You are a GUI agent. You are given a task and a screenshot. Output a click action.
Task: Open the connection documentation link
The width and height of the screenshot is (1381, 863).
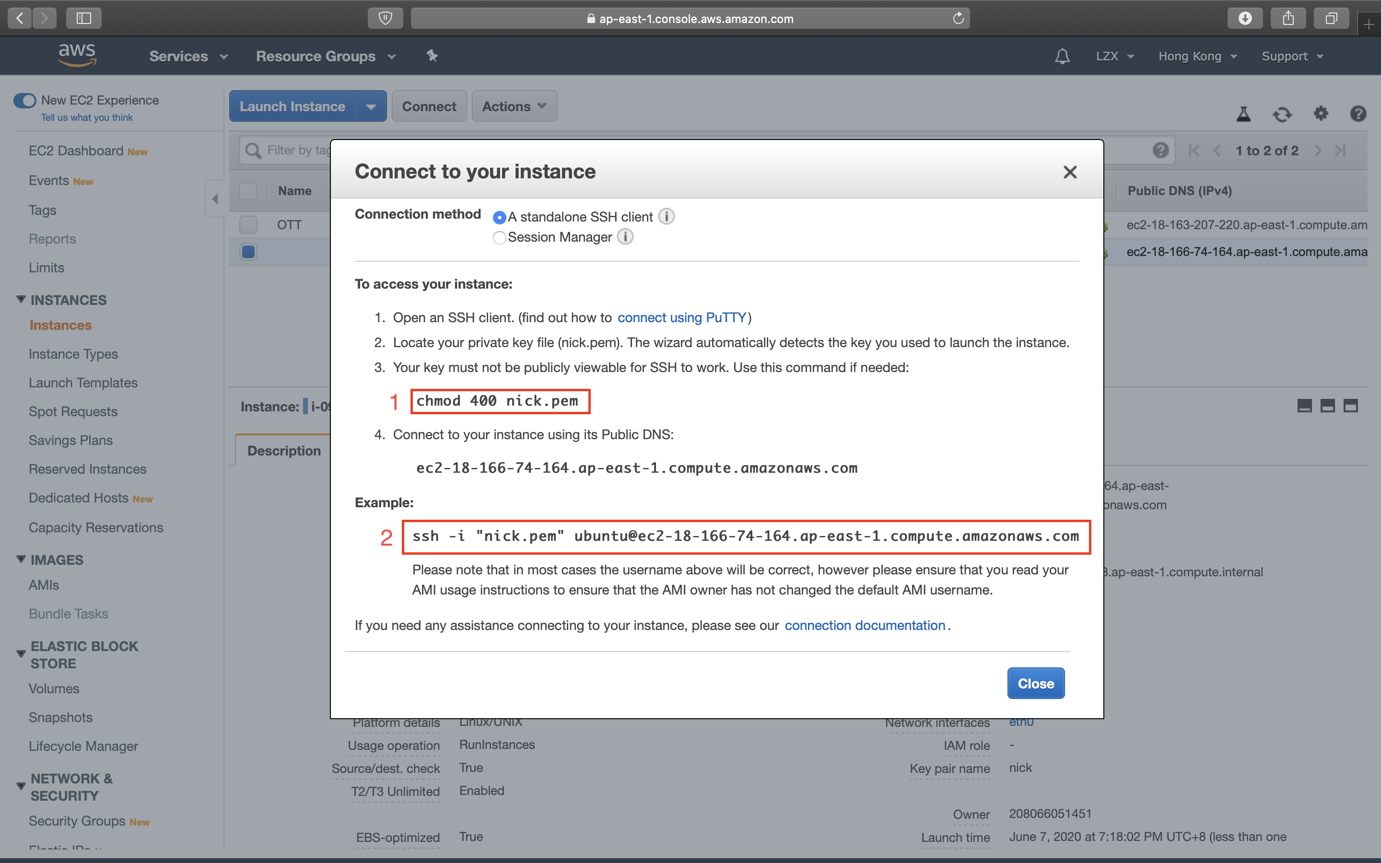(865, 626)
